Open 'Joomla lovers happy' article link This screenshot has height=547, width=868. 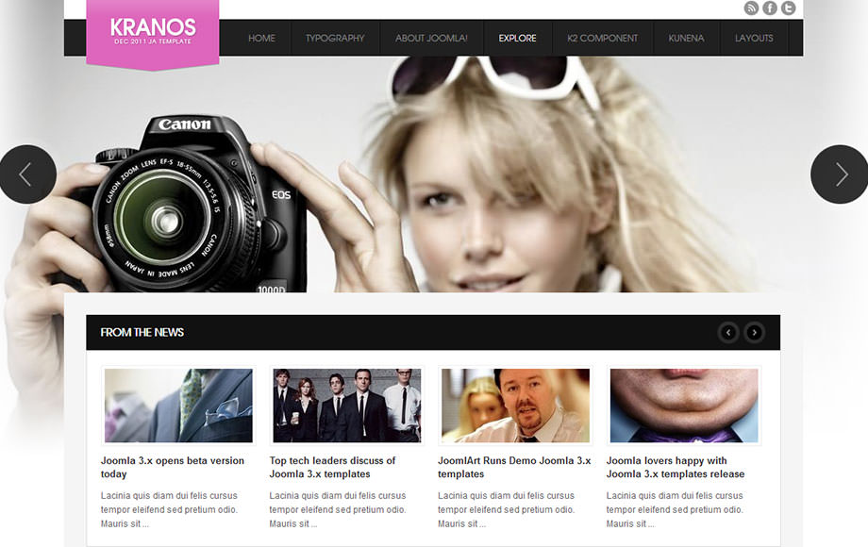pyautogui.click(x=675, y=467)
